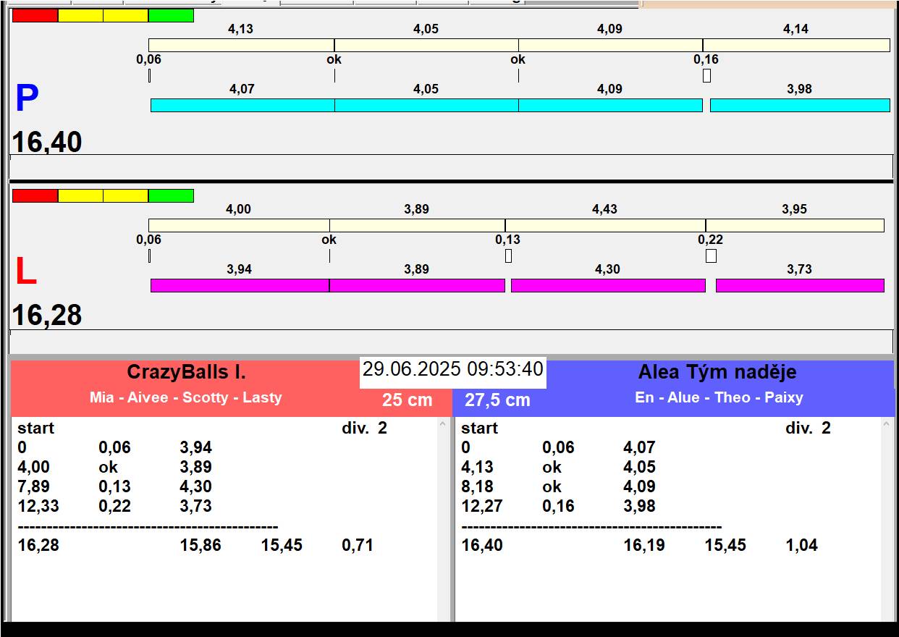This screenshot has height=637, width=899.
Task: Select the cyan 3,98 run segment
Action: tap(800, 106)
